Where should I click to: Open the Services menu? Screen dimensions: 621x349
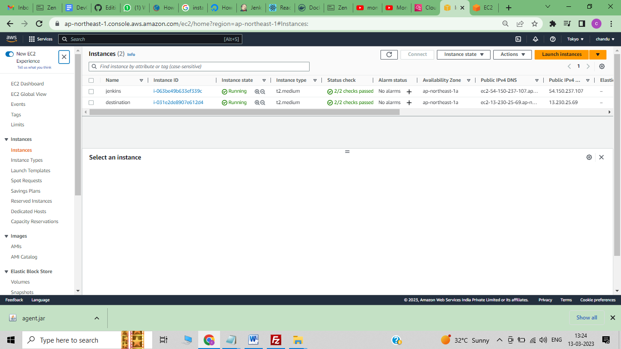[40, 39]
